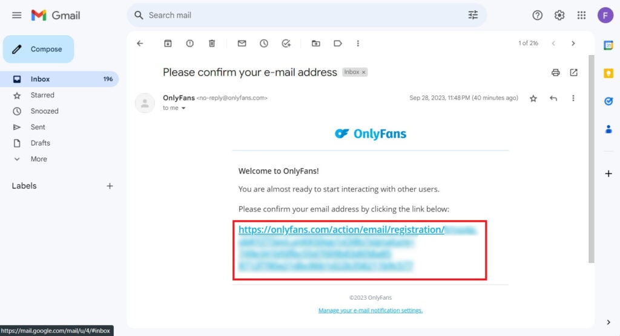This screenshot has height=336, width=620.
Task: Add the email to Tasks
Action: click(x=286, y=44)
